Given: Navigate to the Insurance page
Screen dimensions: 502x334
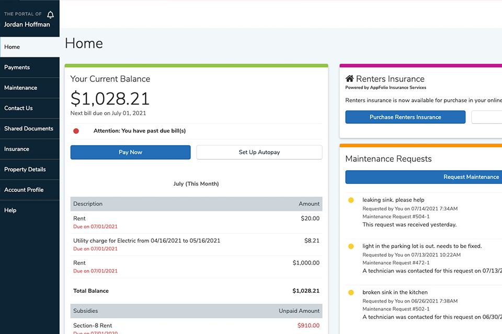Looking at the screenshot, I should [x=17, y=149].
